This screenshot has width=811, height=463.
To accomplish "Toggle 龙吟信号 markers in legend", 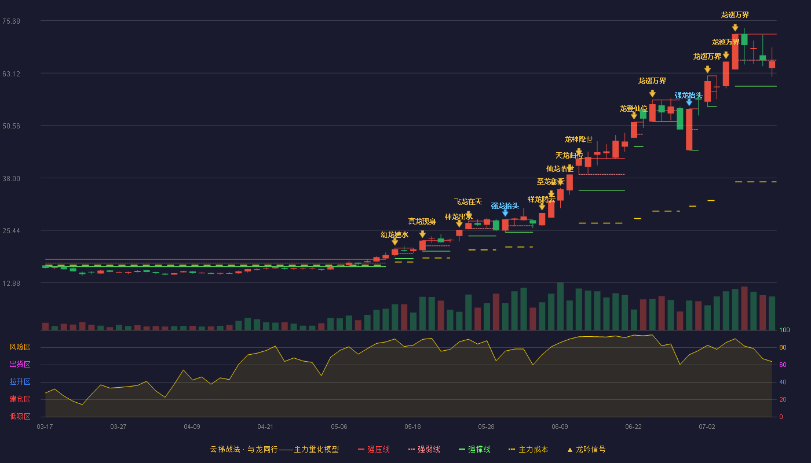I will point(586,449).
